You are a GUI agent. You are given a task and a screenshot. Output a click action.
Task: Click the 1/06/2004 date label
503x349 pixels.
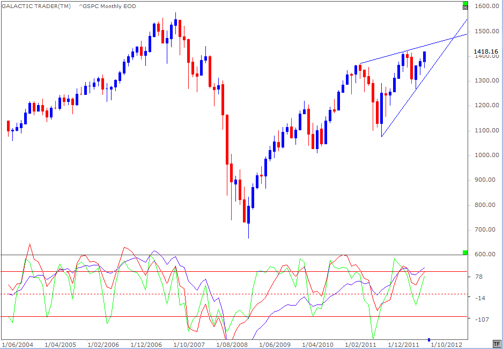click(x=18, y=345)
